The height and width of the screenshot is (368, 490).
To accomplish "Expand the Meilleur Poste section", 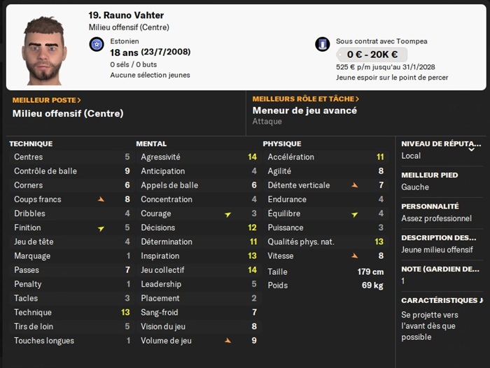I will (x=47, y=100).
